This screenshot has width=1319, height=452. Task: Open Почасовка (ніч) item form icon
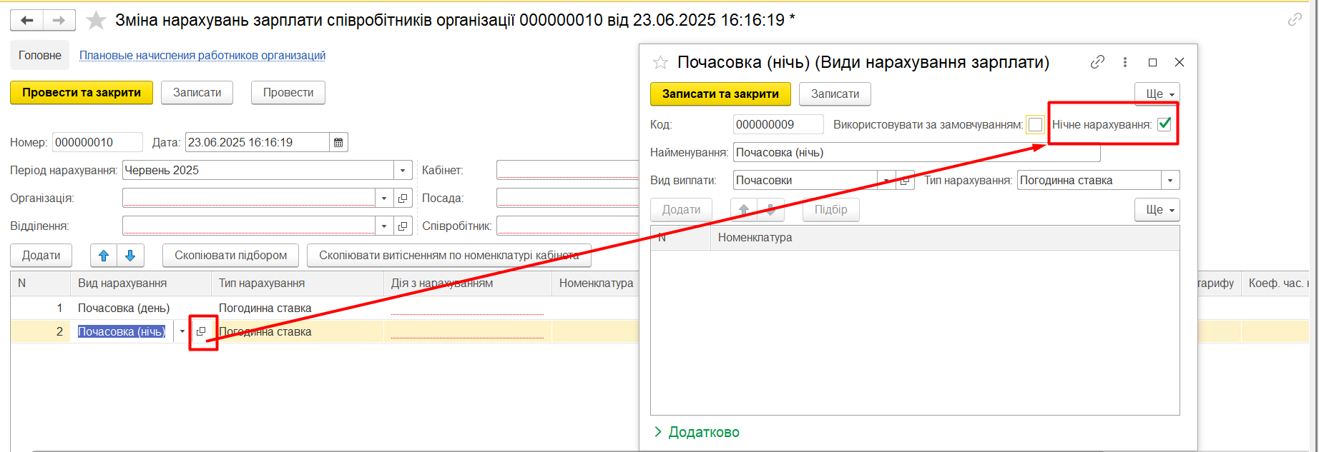click(202, 331)
